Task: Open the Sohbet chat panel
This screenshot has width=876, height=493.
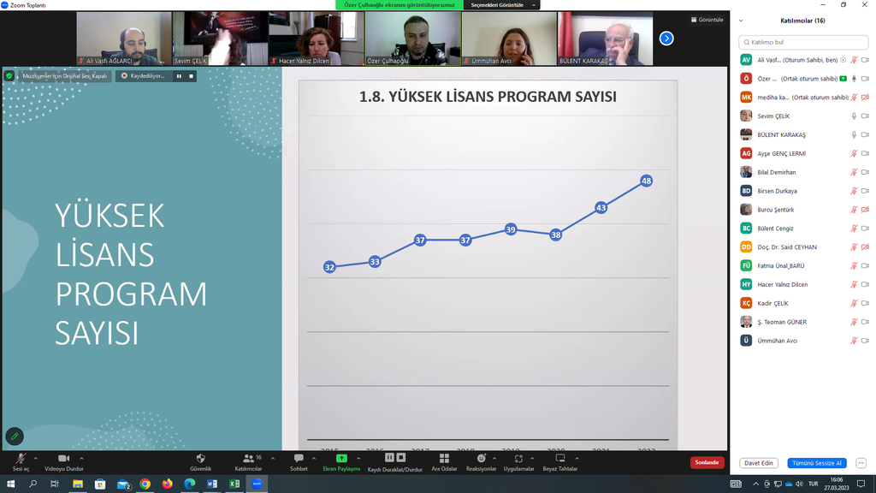Action: [x=299, y=459]
